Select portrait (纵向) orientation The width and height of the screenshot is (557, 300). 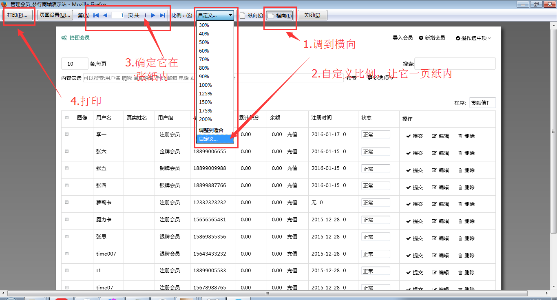click(x=252, y=16)
